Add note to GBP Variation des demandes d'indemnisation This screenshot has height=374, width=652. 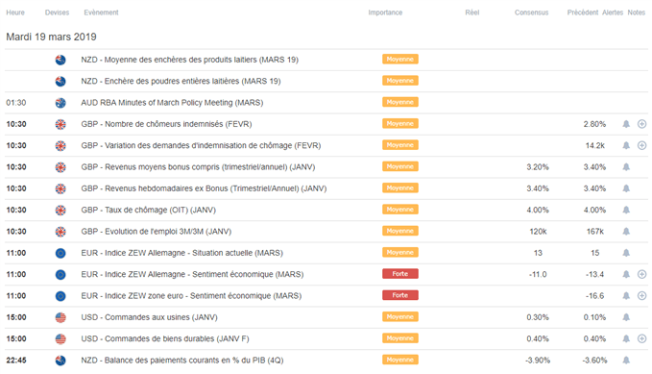pyautogui.click(x=642, y=145)
